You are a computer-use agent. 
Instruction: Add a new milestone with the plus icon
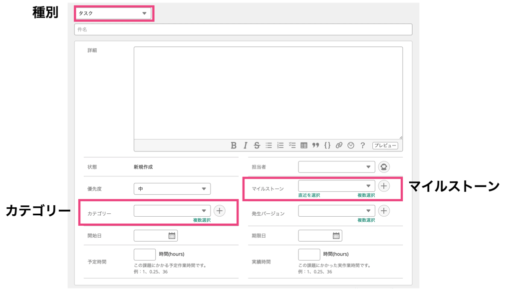click(384, 186)
